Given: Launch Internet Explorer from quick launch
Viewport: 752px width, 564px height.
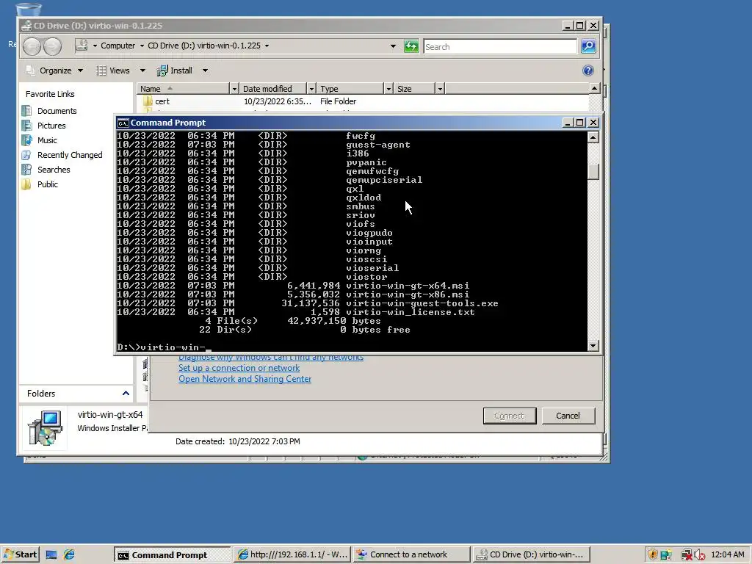Looking at the screenshot, I should pos(69,555).
